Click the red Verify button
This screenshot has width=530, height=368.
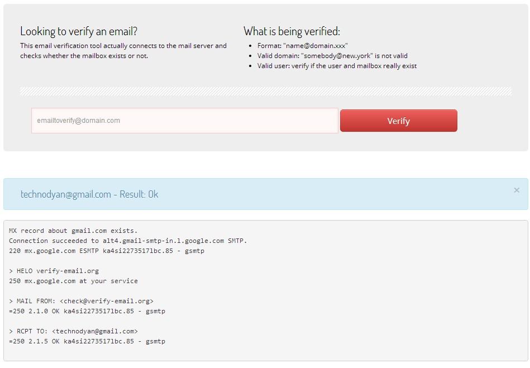point(399,121)
